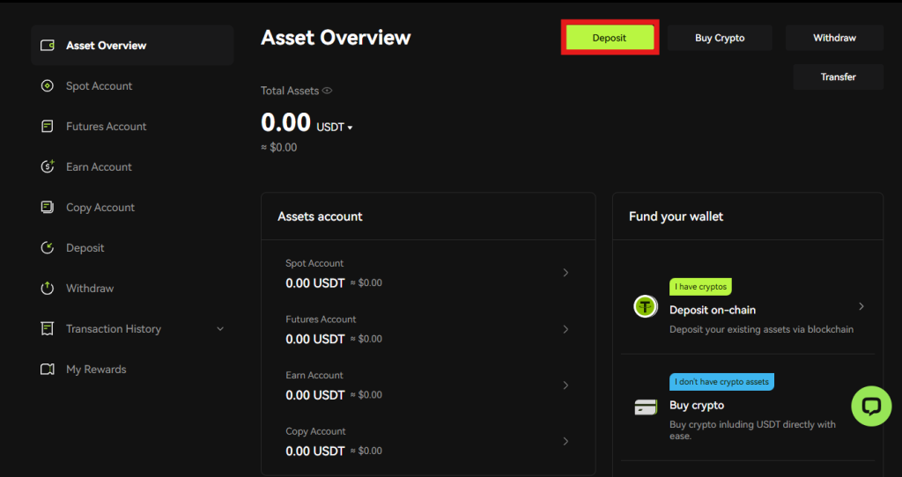Click the Copy Account 0.00 USDT balance

click(x=314, y=451)
